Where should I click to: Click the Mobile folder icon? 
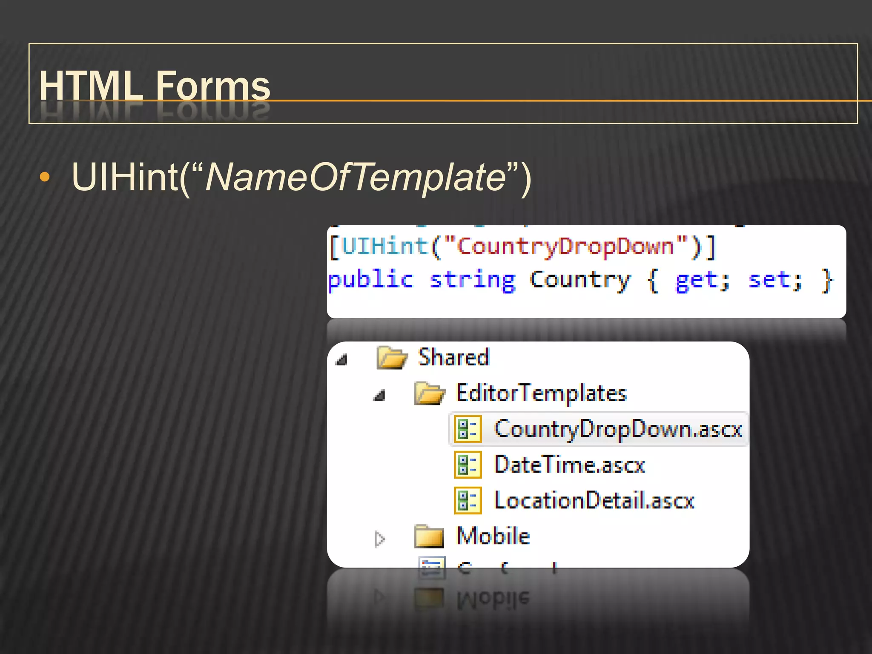coord(429,536)
